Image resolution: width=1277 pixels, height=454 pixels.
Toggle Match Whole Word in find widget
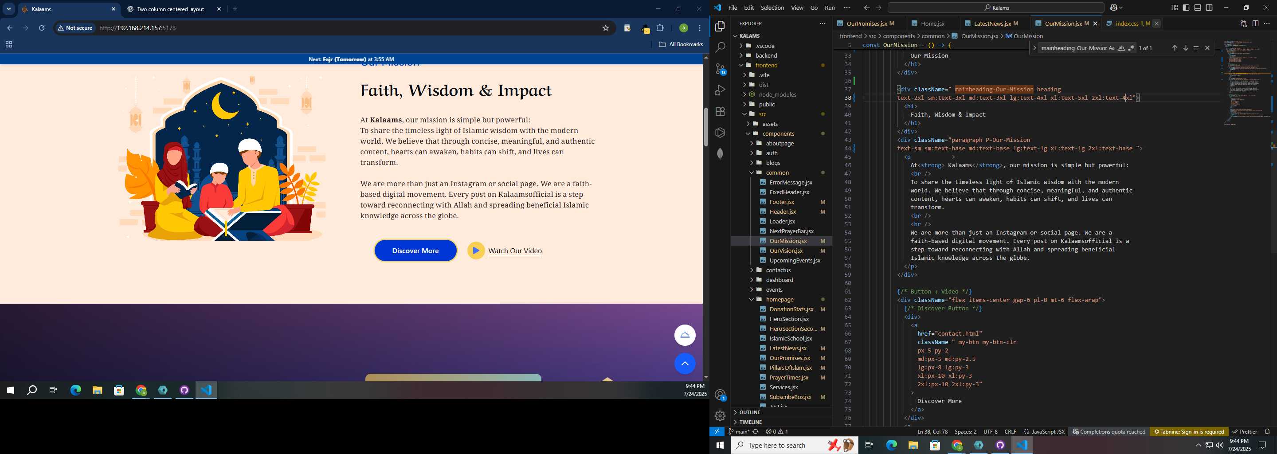(x=1121, y=48)
